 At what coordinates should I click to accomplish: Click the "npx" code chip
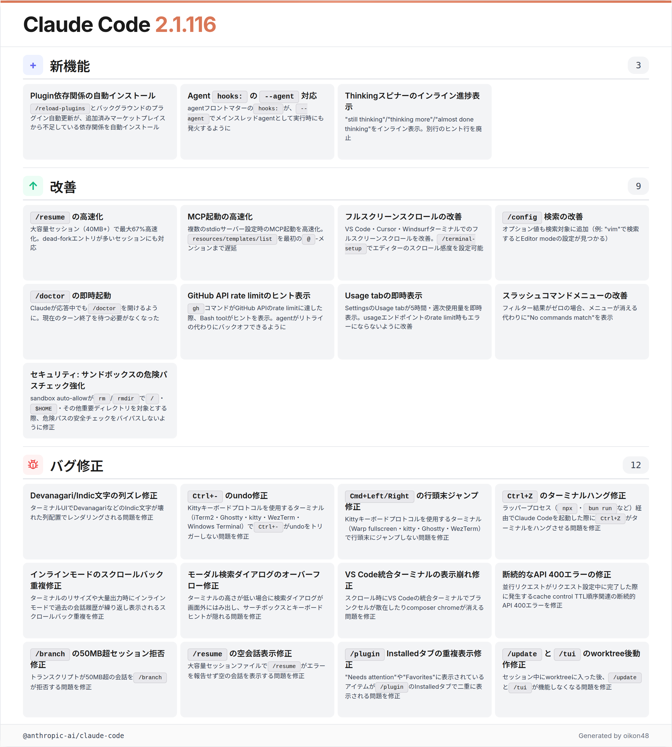point(567,508)
